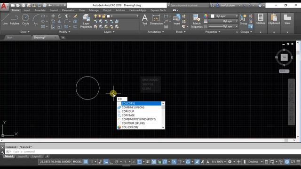Switch to the Layout1 tab

click(x=22, y=156)
